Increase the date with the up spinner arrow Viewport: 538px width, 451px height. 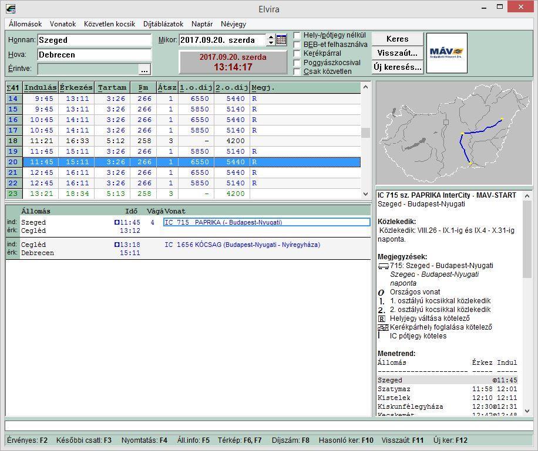[271, 37]
